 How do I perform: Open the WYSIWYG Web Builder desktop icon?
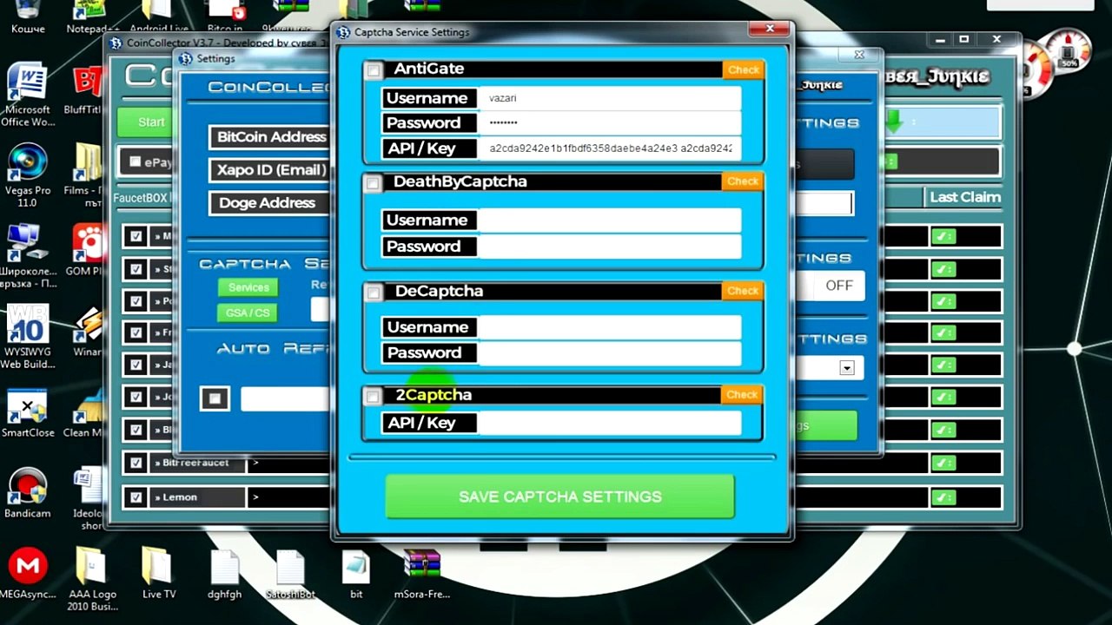click(27, 336)
